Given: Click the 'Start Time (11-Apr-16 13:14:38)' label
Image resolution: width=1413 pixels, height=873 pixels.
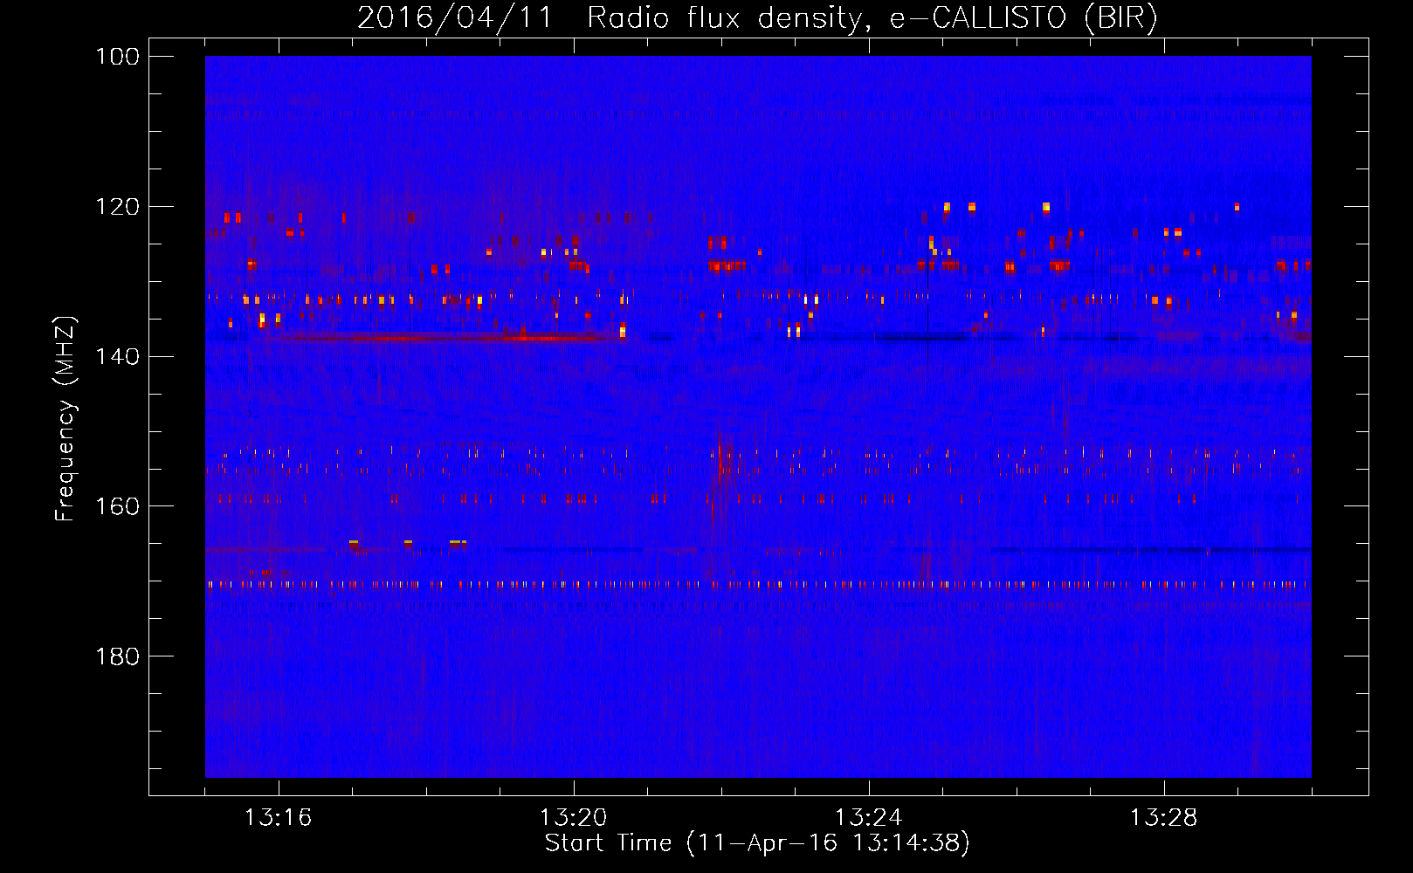Looking at the screenshot, I should coord(757,843).
